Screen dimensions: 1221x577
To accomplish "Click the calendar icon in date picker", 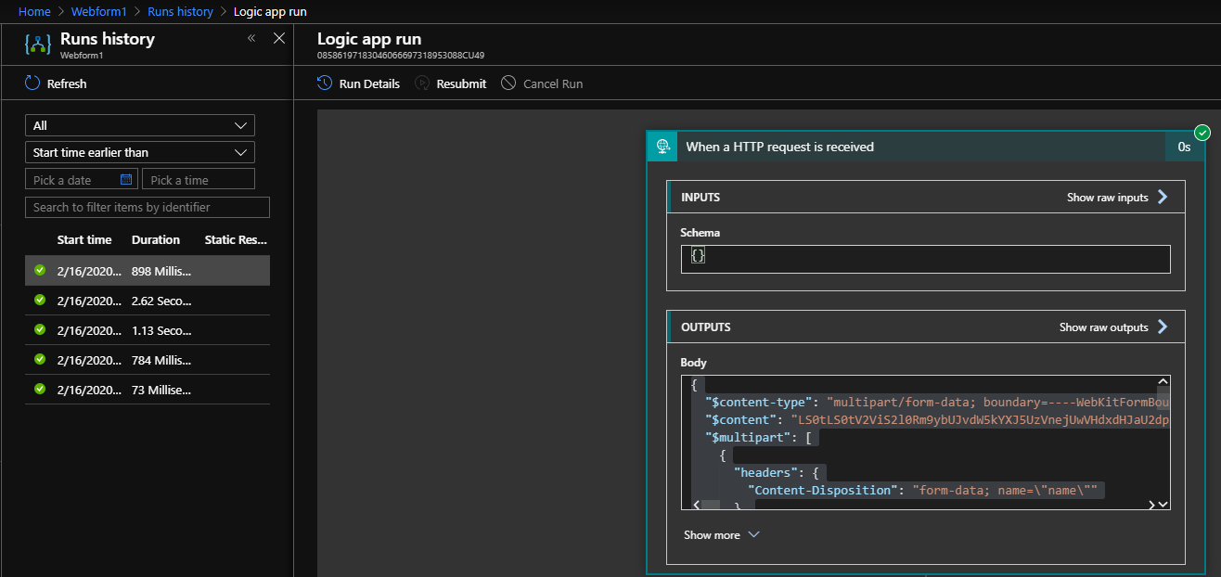I will coord(126,180).
